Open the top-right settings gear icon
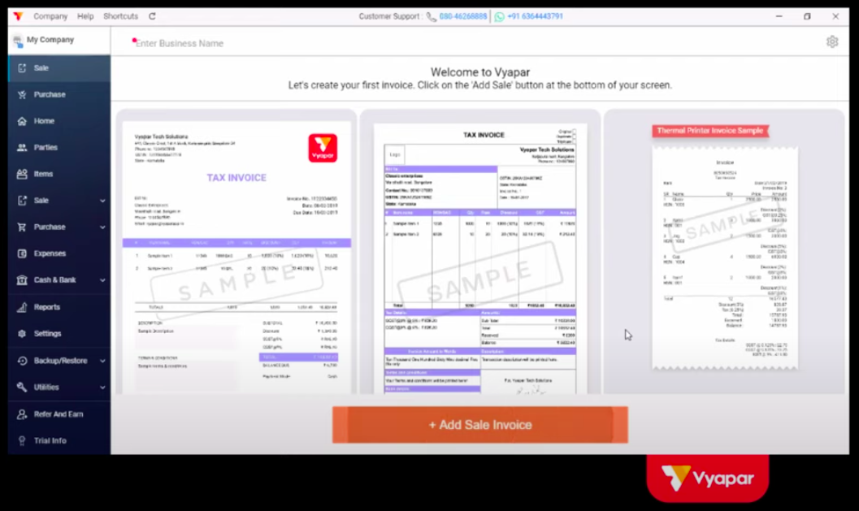 (832, 42)
